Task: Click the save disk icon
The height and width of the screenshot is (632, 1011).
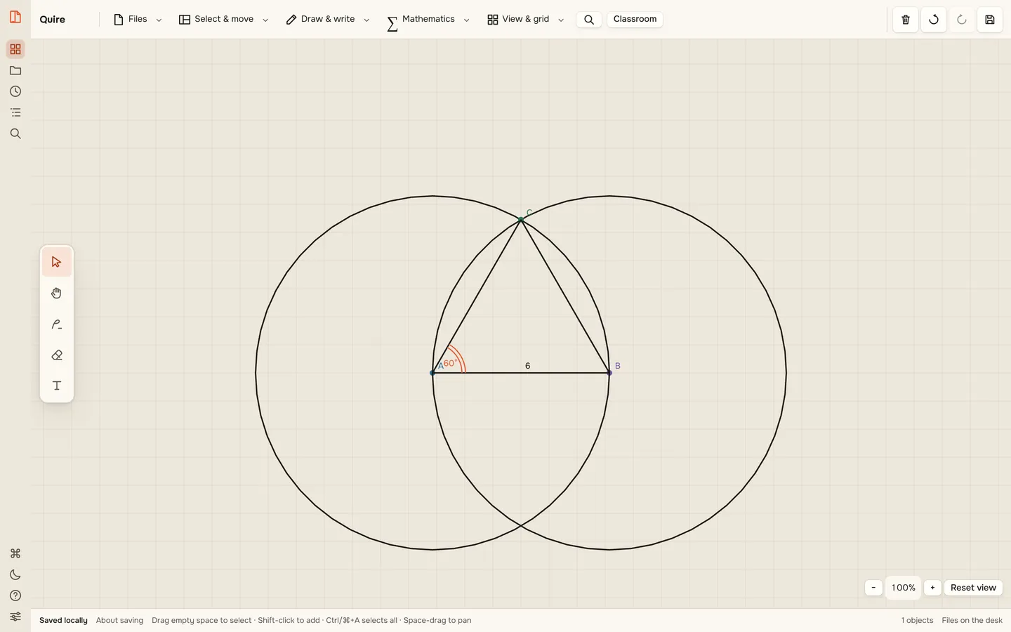Action: pos(990,20)
